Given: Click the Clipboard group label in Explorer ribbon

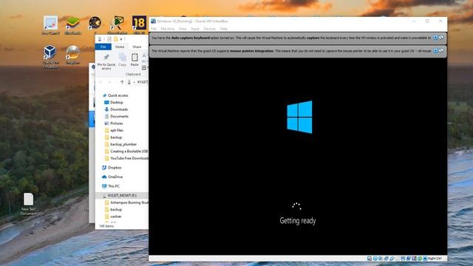Looking at the screenshot, I should [x=133, y=74].
